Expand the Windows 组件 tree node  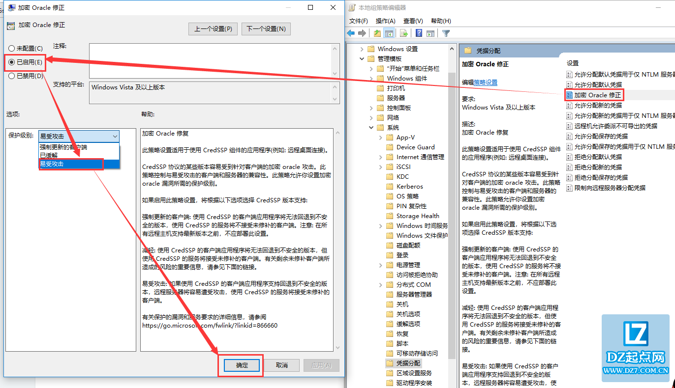(371, 78)
